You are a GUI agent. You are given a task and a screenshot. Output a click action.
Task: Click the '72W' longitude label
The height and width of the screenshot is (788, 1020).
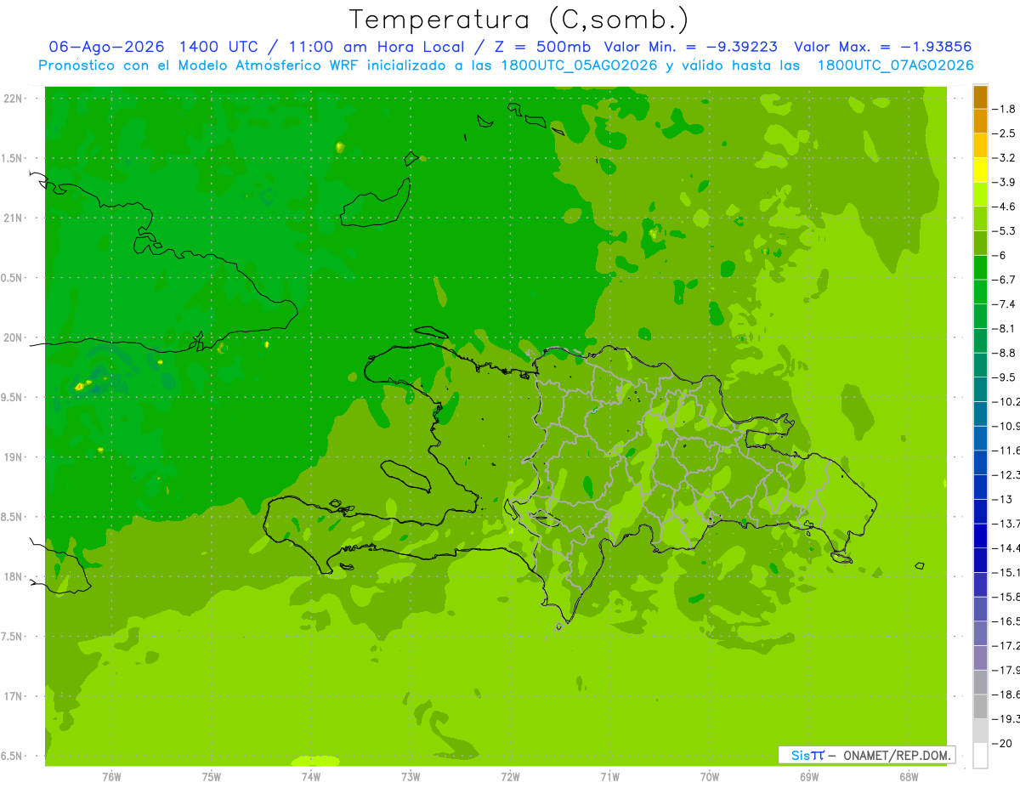click(x=510, y=777)
